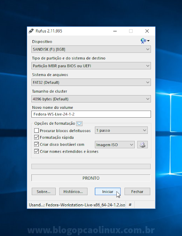
Task: Open the 1 passo dropdown
Action: [x=121, y=130]
